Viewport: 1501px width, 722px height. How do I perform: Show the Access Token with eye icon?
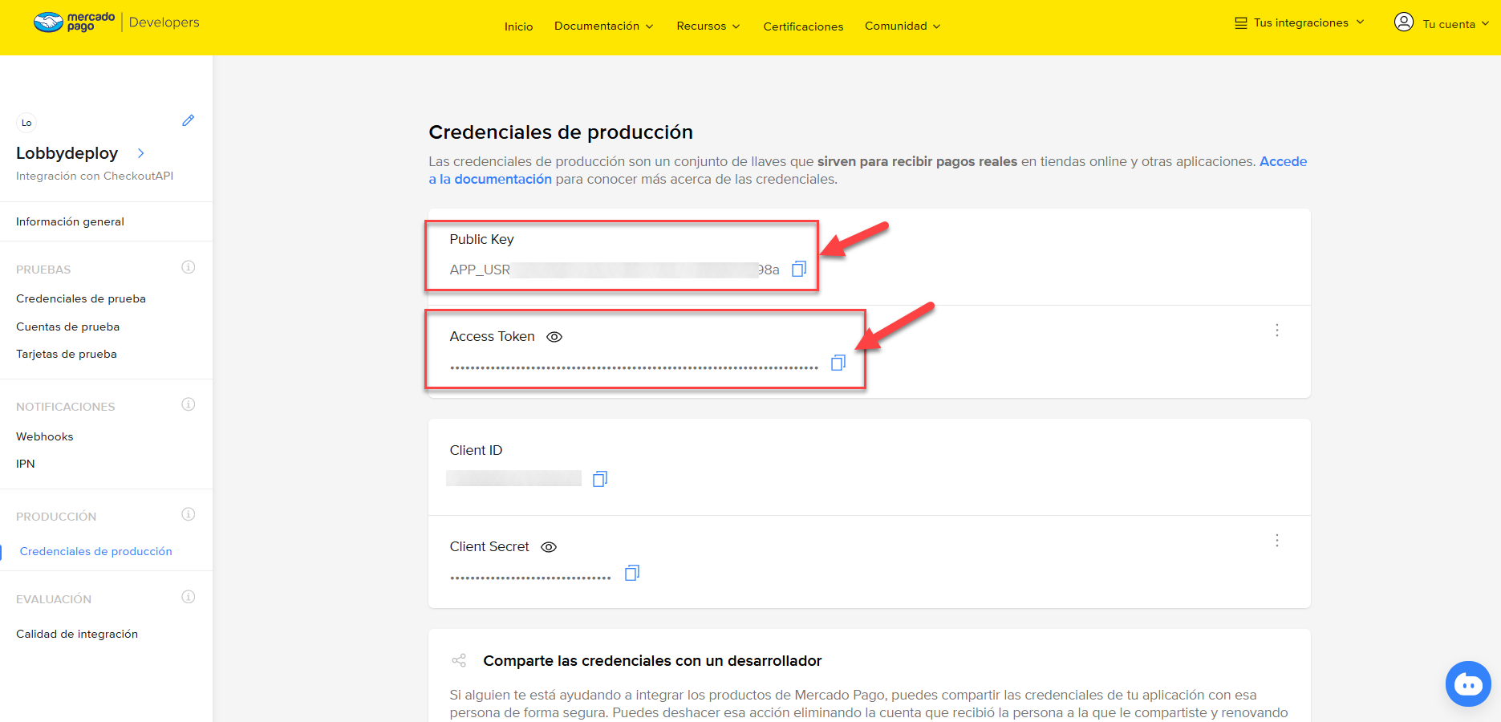pos(554,337)
